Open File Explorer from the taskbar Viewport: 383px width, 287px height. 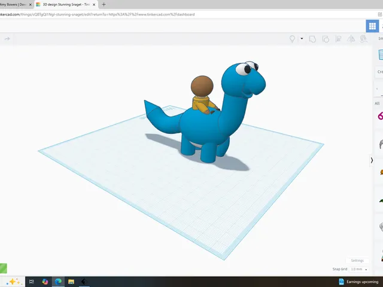71,282
